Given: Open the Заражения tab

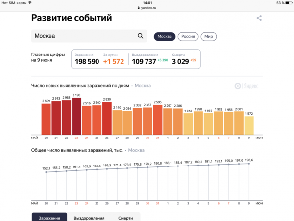Looking at the screenshot, I should point(49,218).
